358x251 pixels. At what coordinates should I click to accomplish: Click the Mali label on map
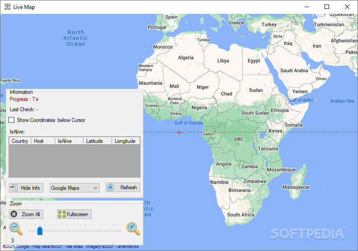click(x=174, y=86)
